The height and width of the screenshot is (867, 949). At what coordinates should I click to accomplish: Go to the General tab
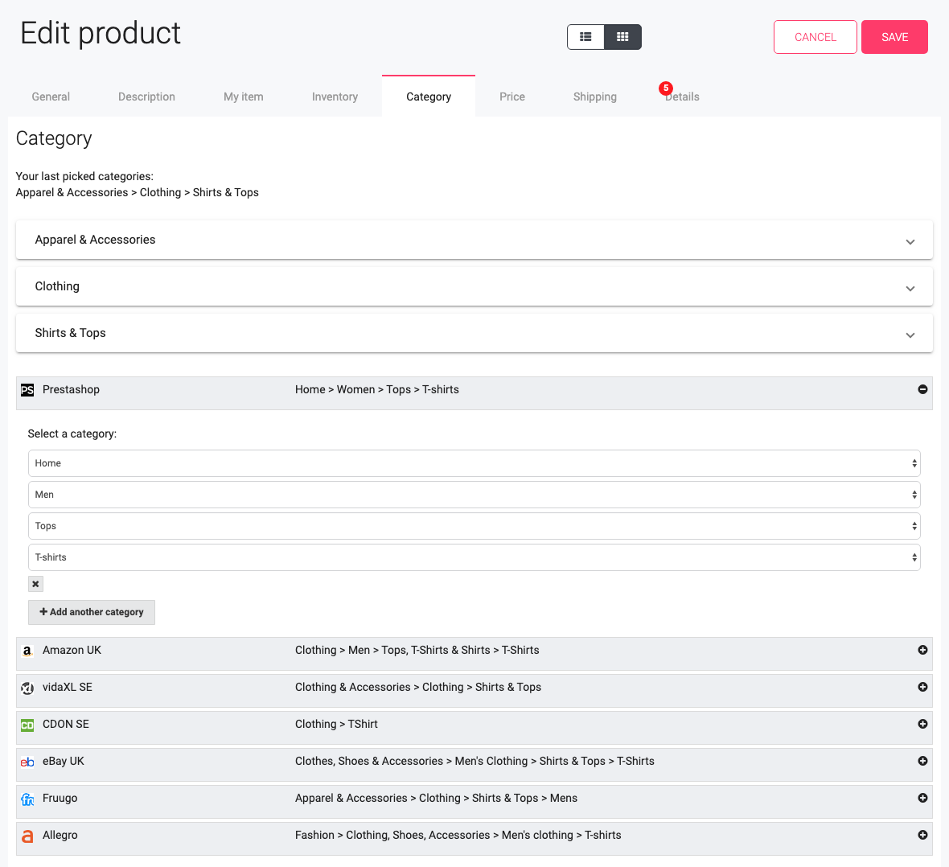[51, 97]
